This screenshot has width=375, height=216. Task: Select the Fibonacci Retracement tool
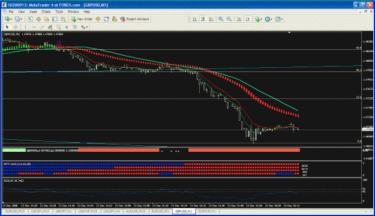58,27
